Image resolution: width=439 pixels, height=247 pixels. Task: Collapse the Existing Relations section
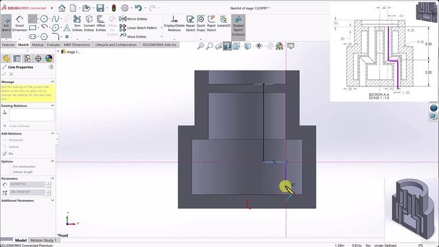(x=52, y=106)
